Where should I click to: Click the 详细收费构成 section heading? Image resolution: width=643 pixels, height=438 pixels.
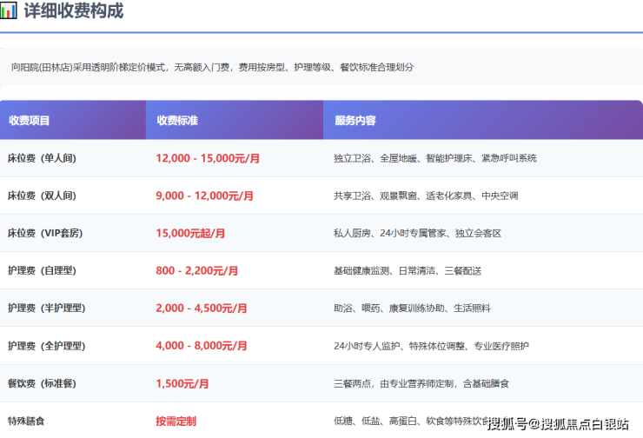(73, 11)
